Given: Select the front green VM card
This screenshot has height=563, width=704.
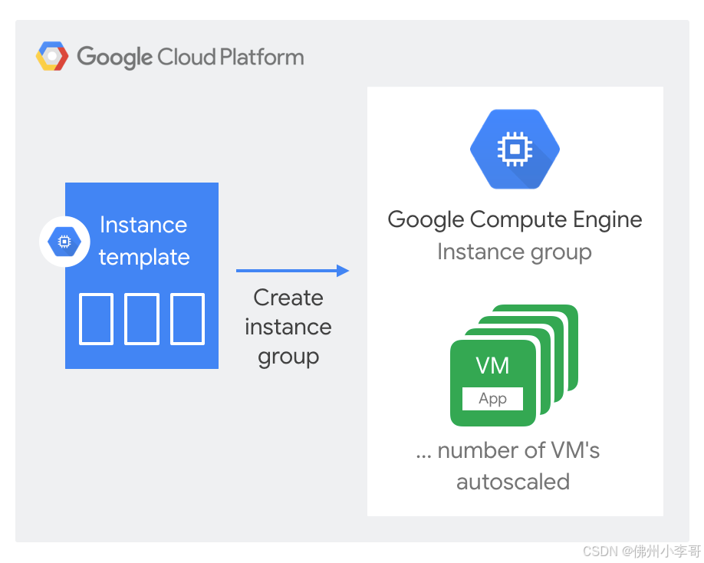Looking at the screenshot, I should (x=493, y=383).
